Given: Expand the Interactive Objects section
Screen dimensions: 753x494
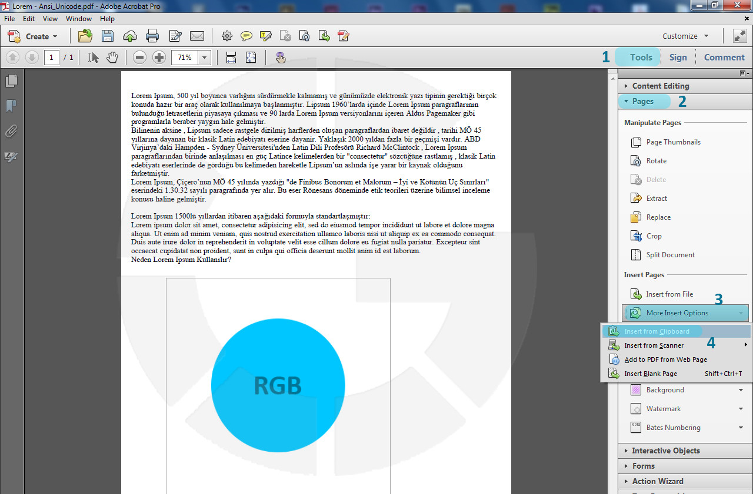Looking at the screenshot, I should coord(685,451).
